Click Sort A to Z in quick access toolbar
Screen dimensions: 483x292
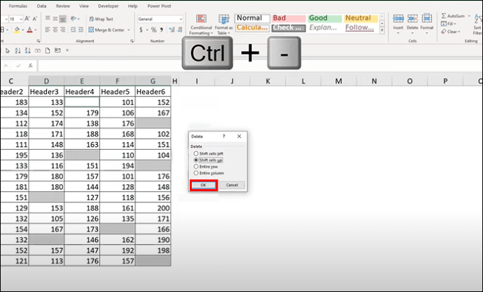pos(18,50)
